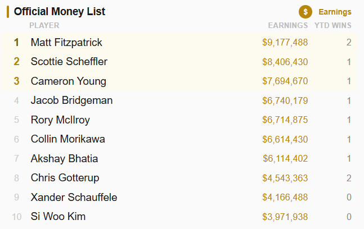Screen dimensions: 364x229
Task: Click on Rory McIlroy's name
Action: tap(60, 120)
